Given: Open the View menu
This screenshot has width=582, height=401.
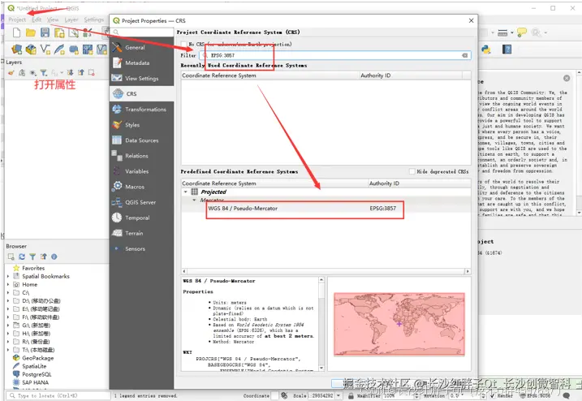Looking at the screenshot, I should 53,19.
